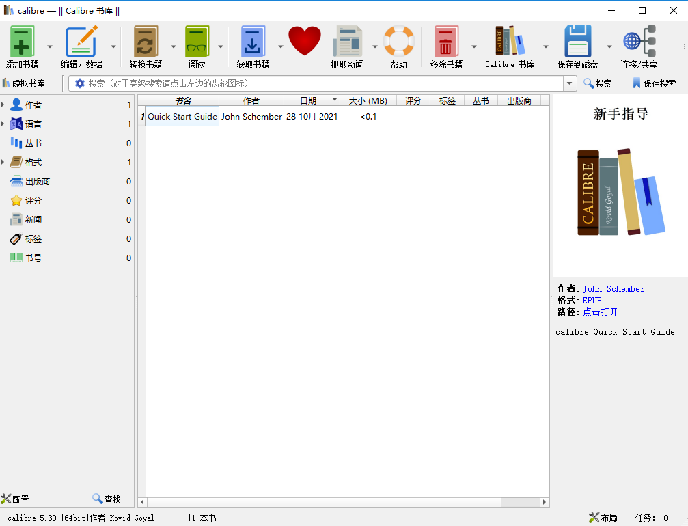Click the 帮助 (Help) lifebuoy icon
The width and height of the screenshot is (688, 526).
(399, 41)
